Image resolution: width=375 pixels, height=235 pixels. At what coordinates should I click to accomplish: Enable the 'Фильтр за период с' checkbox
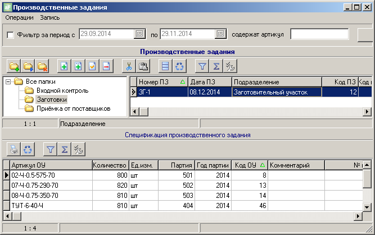click(10, 35)
